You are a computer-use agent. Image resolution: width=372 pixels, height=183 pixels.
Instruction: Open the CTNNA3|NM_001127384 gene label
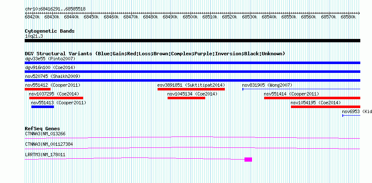[x=49, y=144]
